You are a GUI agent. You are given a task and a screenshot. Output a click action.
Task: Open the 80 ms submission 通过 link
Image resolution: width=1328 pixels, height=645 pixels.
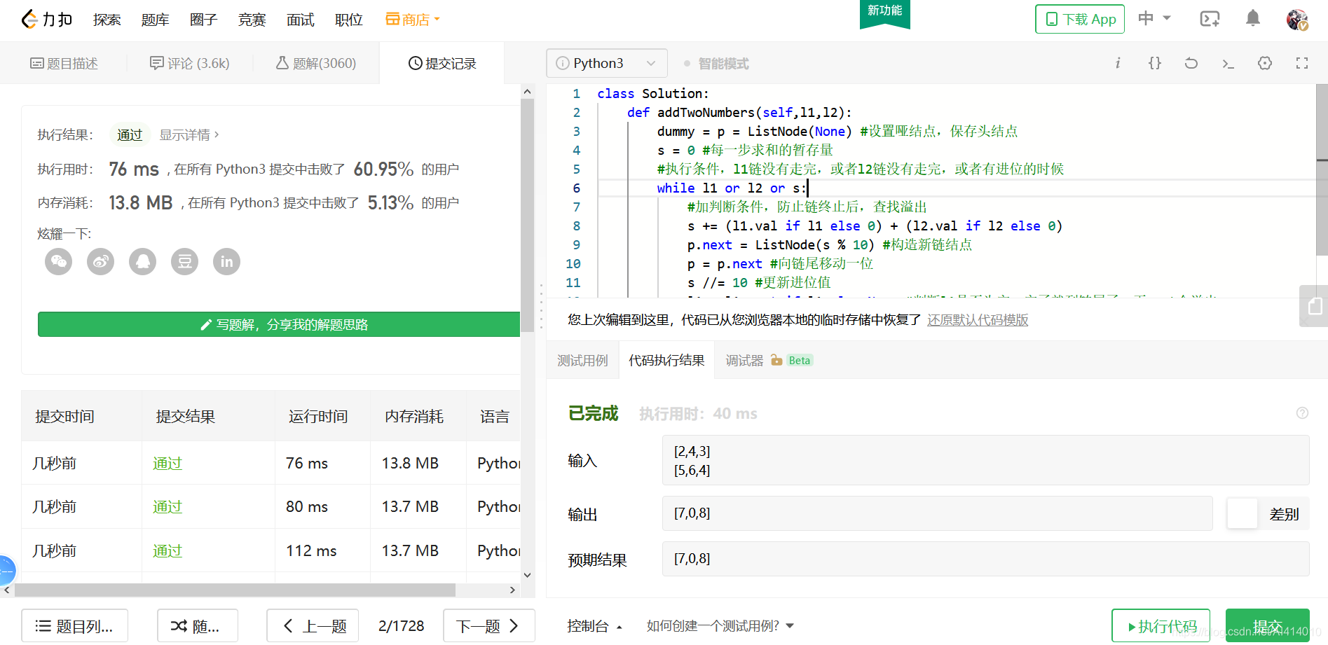pos(167,507)
